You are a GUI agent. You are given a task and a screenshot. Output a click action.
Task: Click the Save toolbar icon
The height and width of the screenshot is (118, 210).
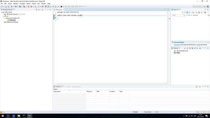tap(6, 7)
